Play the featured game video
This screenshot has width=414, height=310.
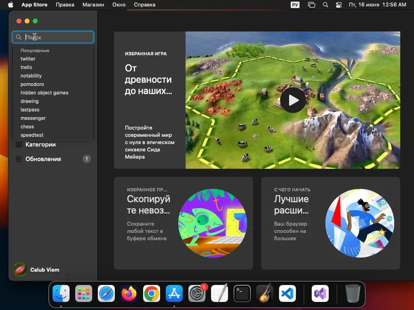click(293, 100)
